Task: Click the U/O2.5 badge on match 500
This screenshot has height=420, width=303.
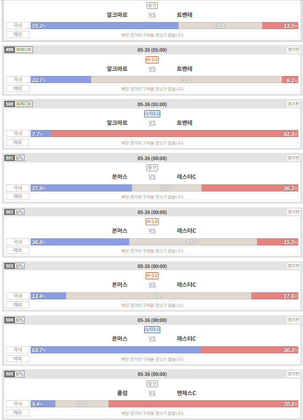Action: [x=152, y=114]
